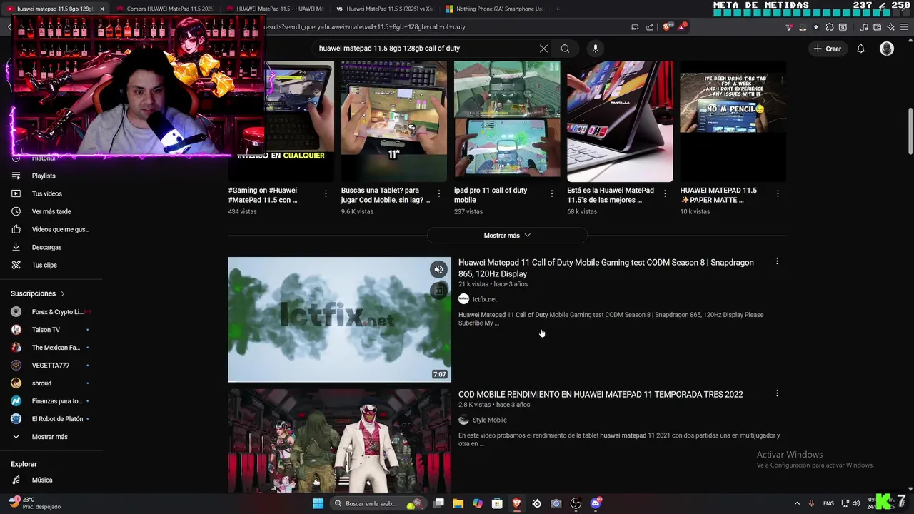The height and width of the screenshot is (514, 914).
Task: Open the YouTube account avatar menu
Action: point(887,49)
